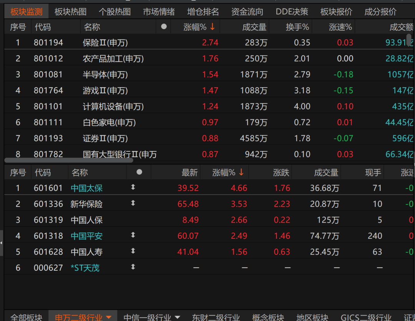Image resolution: width=415 pixels, height=321 pixels.
Task: Select the 地区板块 bottom tab
Action: pos(312,317)
